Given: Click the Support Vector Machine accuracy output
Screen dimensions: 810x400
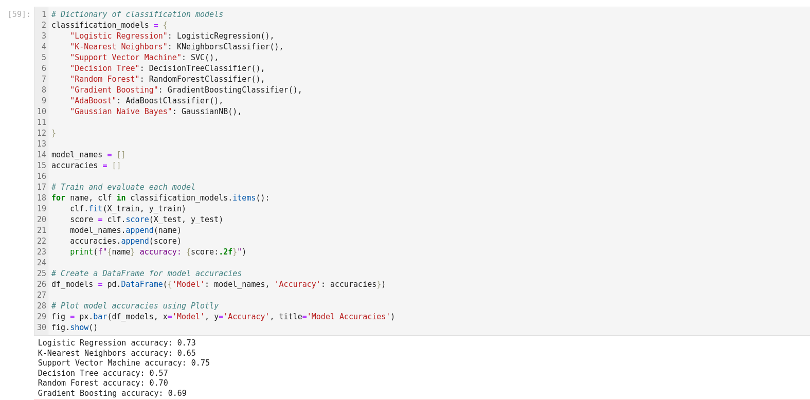Looking at the screenshot, I should 123,363.
